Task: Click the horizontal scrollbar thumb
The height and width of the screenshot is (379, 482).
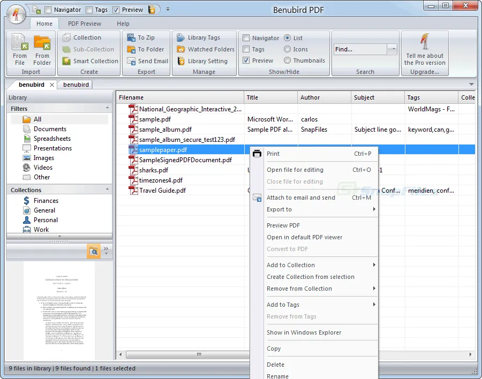Action: tap(188, 354)
